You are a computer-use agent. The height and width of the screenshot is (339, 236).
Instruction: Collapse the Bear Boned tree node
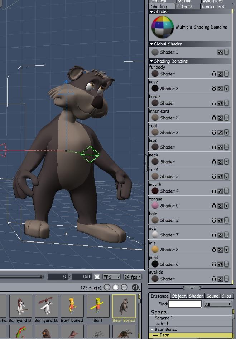click(x=152, y=330)
